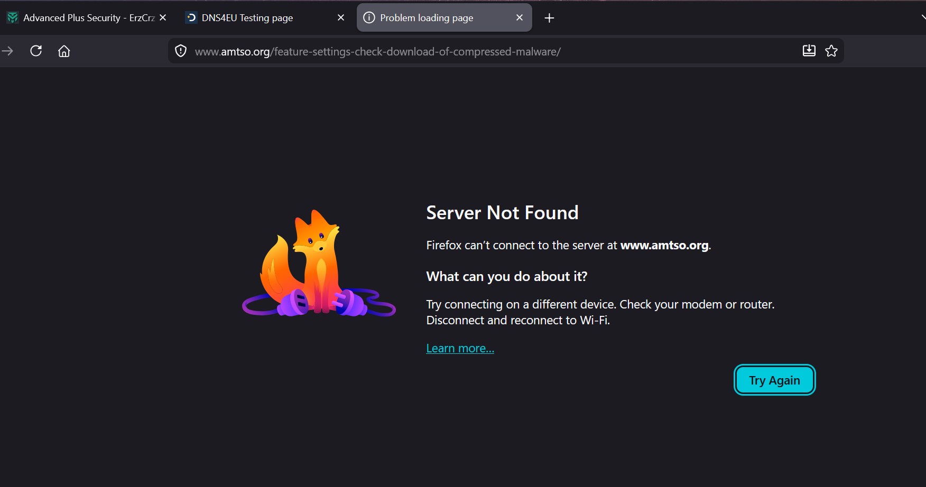
Task: Open the tracking protection shield icon
Action: click(181, 51)
